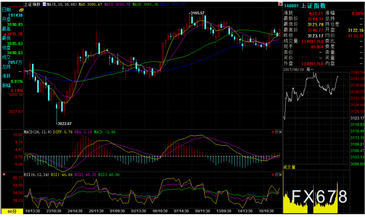Click the MA(5,10,30,60) settings text
The width and height of the screenshot is (365, 217).
[62, 4]
